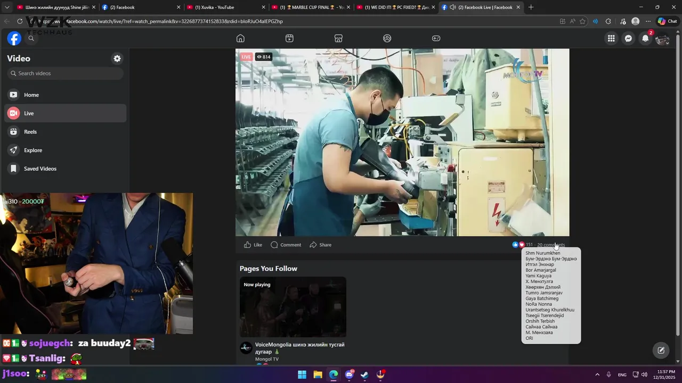Go to the Facebook Home feed icon
Screen dimensions: 682x383
(240, 38)
